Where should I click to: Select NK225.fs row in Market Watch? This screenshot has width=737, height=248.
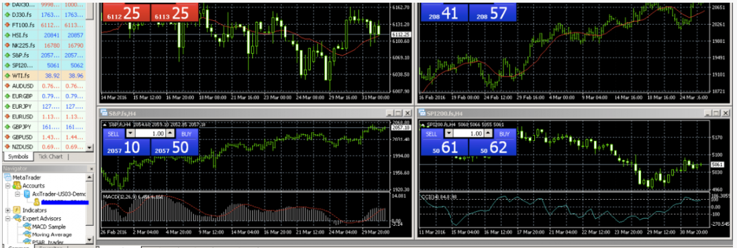point(43,45)
